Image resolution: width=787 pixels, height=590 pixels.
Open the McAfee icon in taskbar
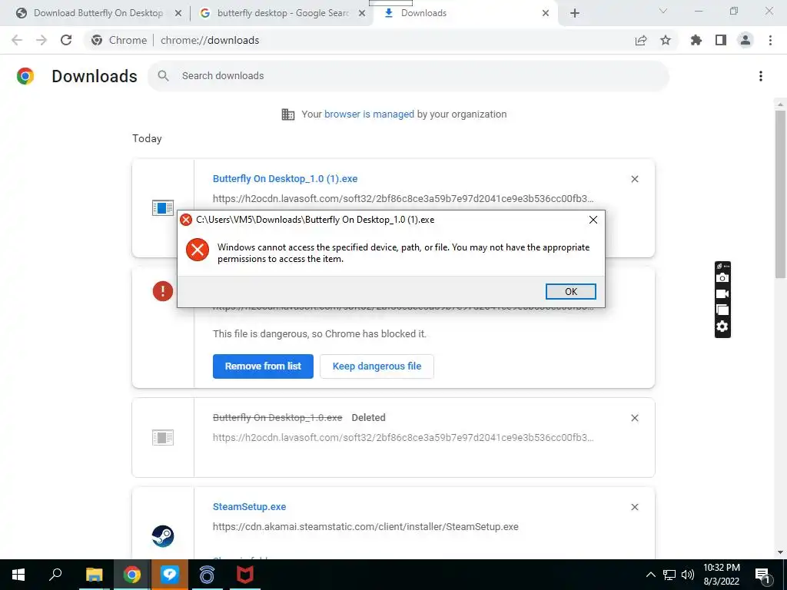click(245, 575)
